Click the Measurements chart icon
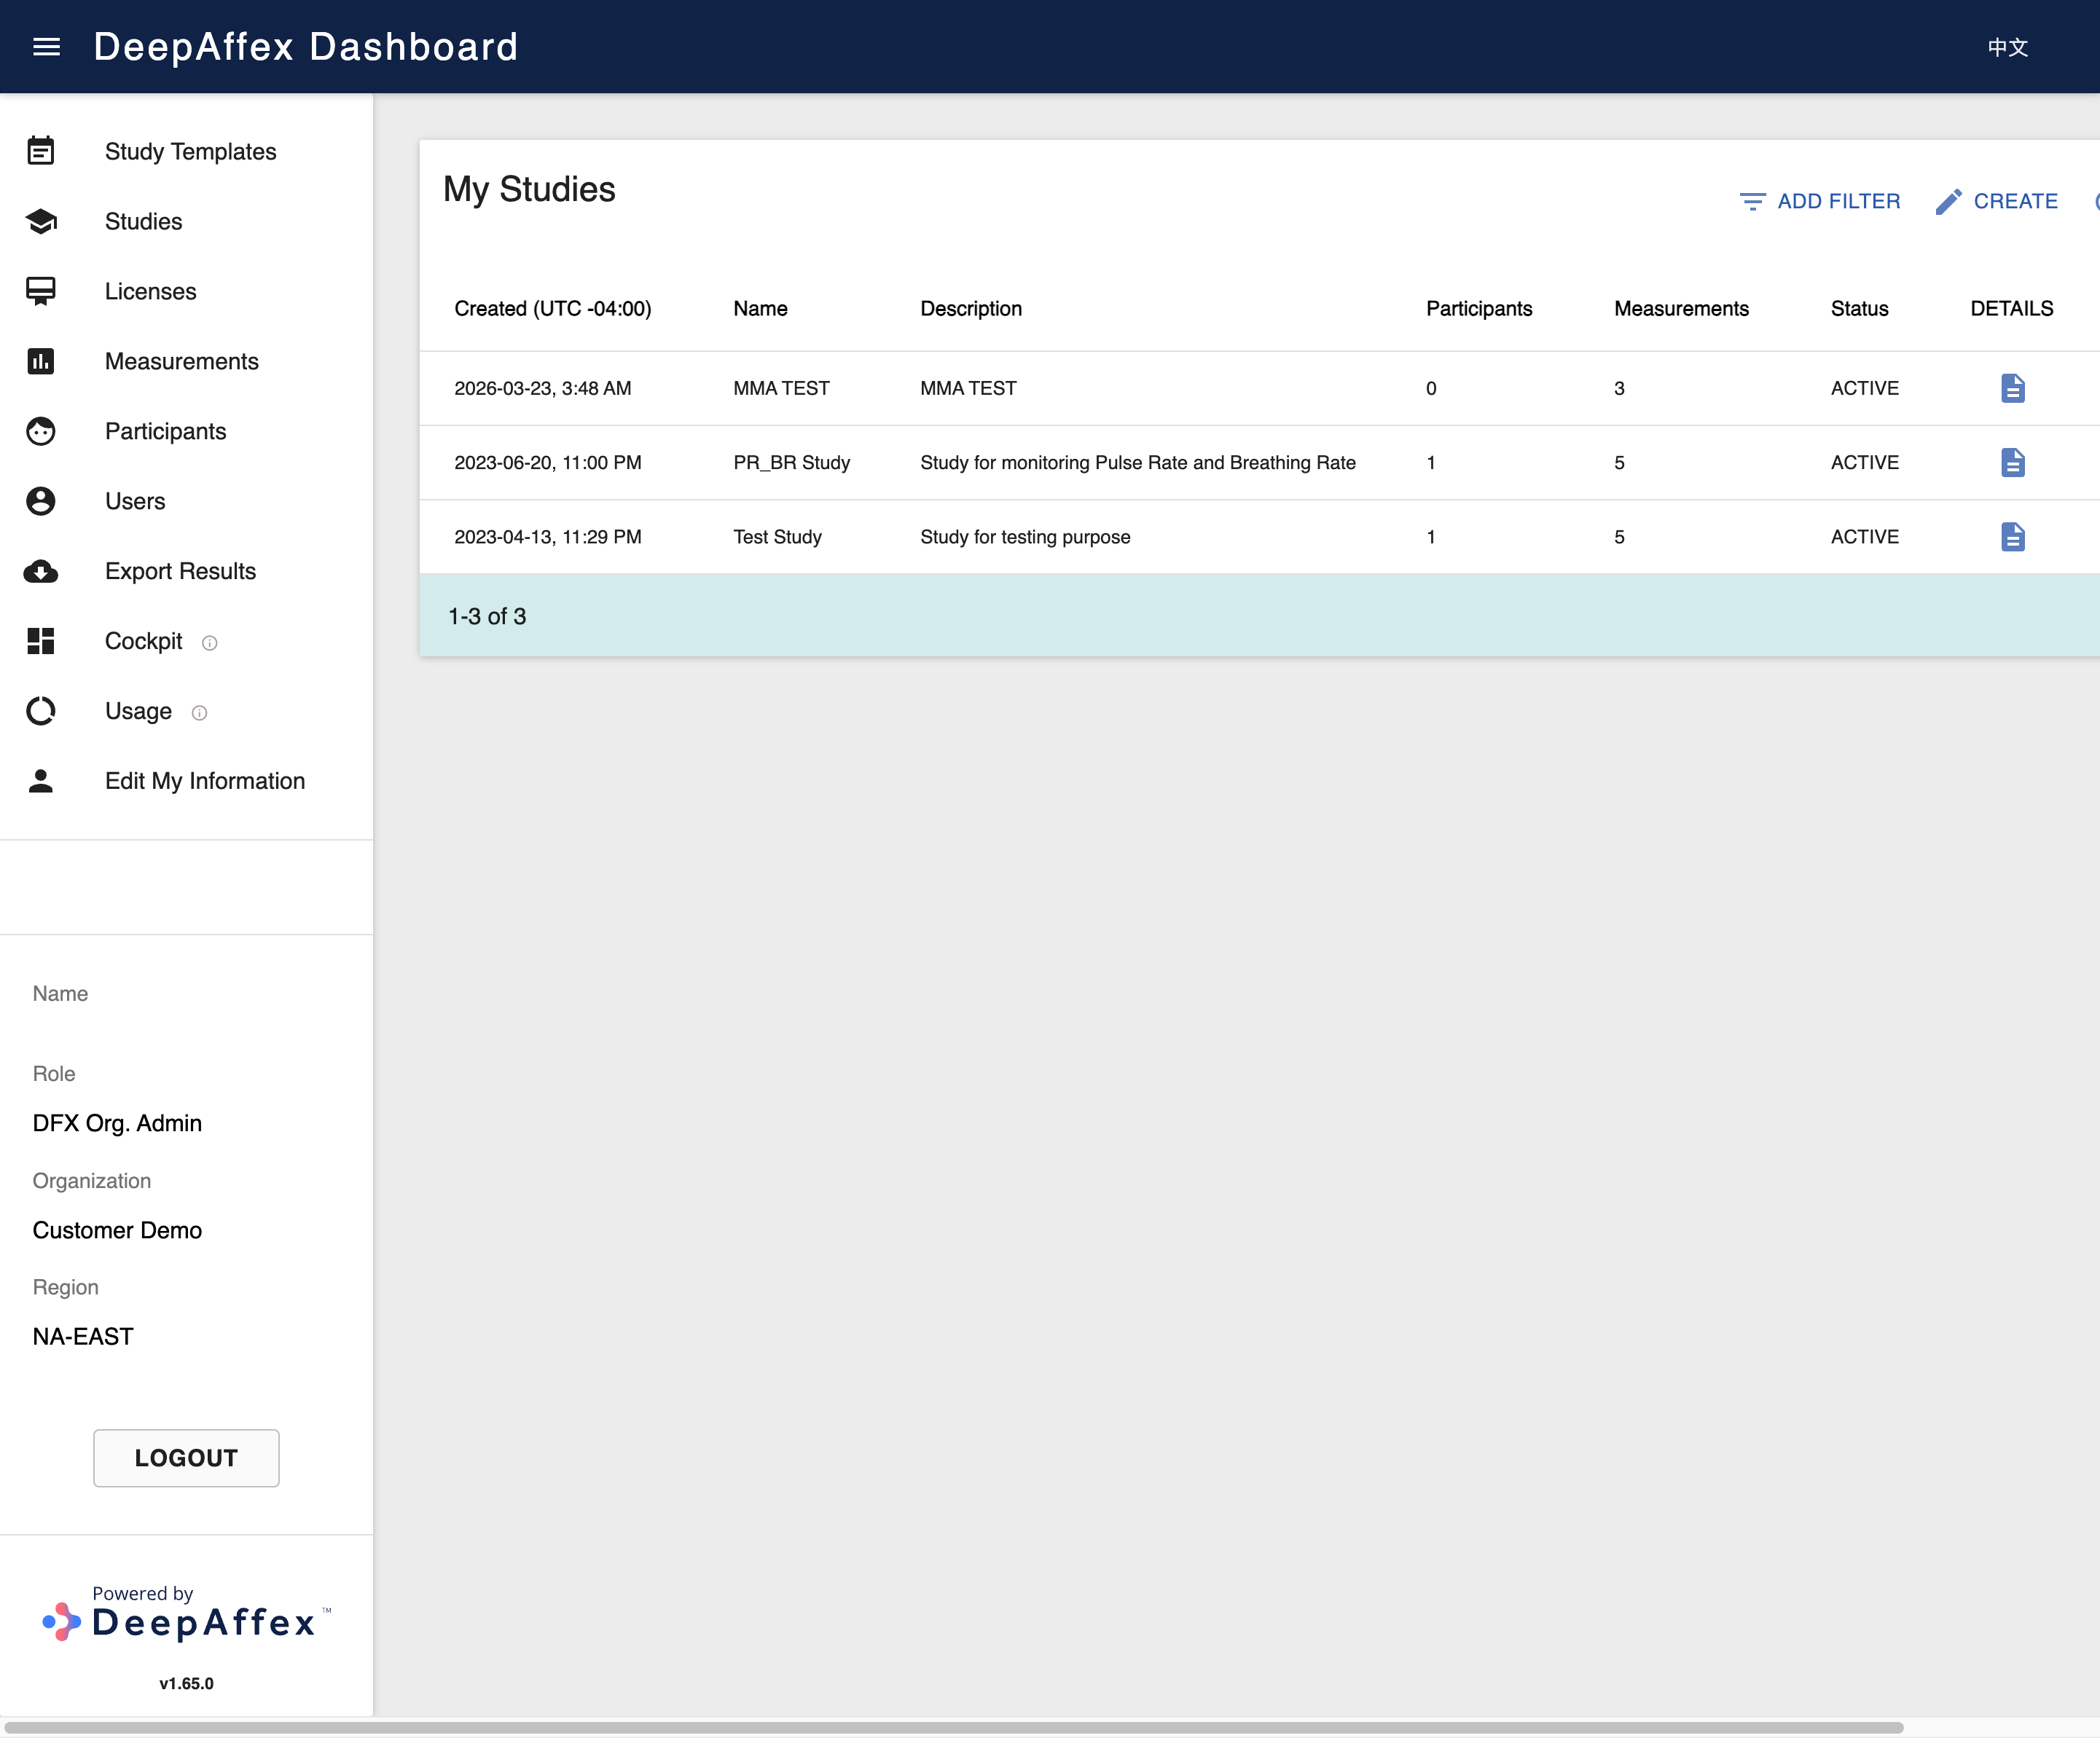2100x1738 pixels. click(x=41, y=361)
